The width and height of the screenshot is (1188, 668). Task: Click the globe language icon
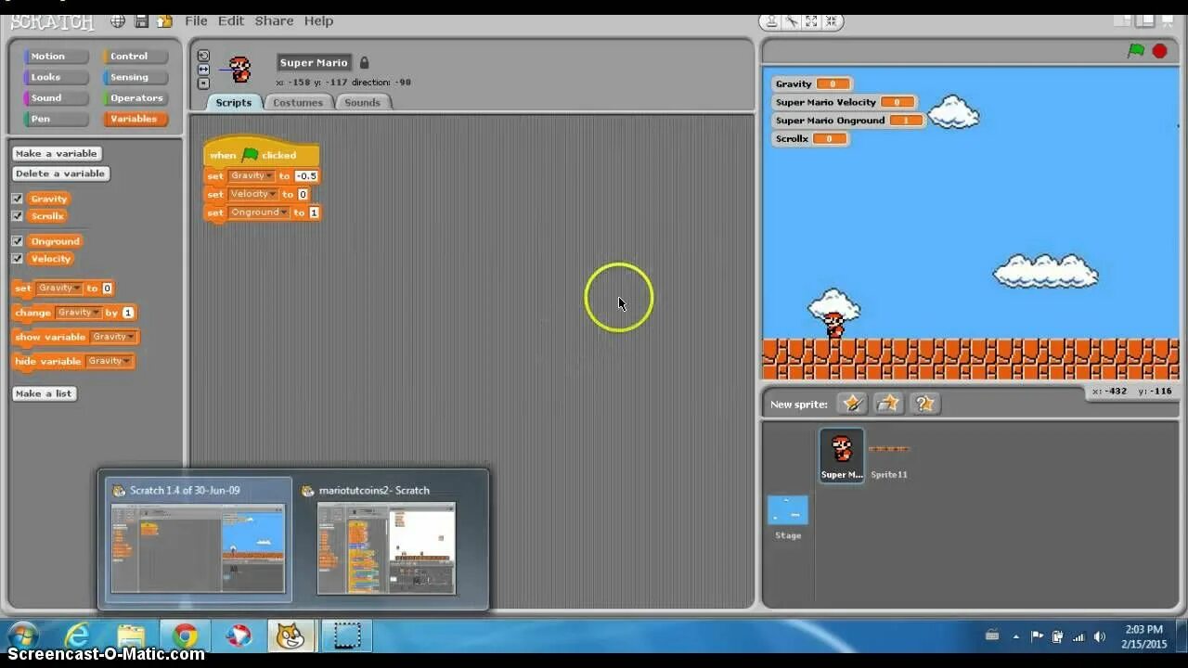click(118, 20)
